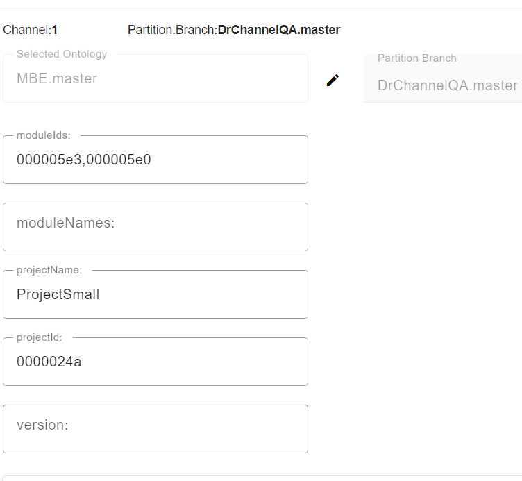The image size is (522, 481).
Task: Select the empty moduleNames input field
Action: click(x=155, y=227)
